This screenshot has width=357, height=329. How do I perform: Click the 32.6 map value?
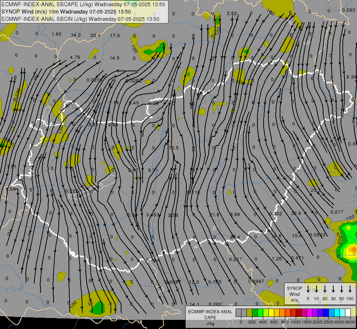(x=296, y=213)
